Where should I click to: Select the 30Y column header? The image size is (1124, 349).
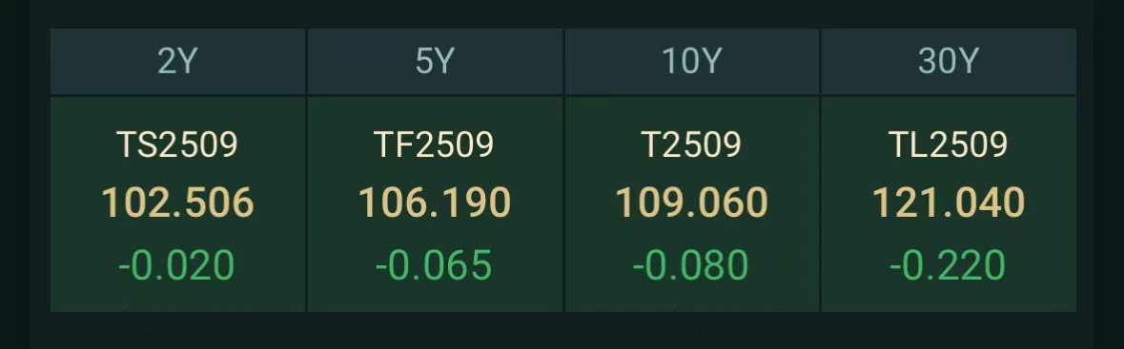949,62
